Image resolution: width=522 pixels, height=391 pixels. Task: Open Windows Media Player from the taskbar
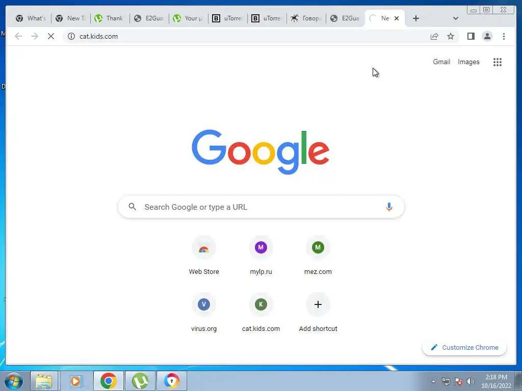point(76,381)
